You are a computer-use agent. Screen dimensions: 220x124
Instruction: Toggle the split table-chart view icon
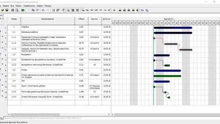[77, 10]
